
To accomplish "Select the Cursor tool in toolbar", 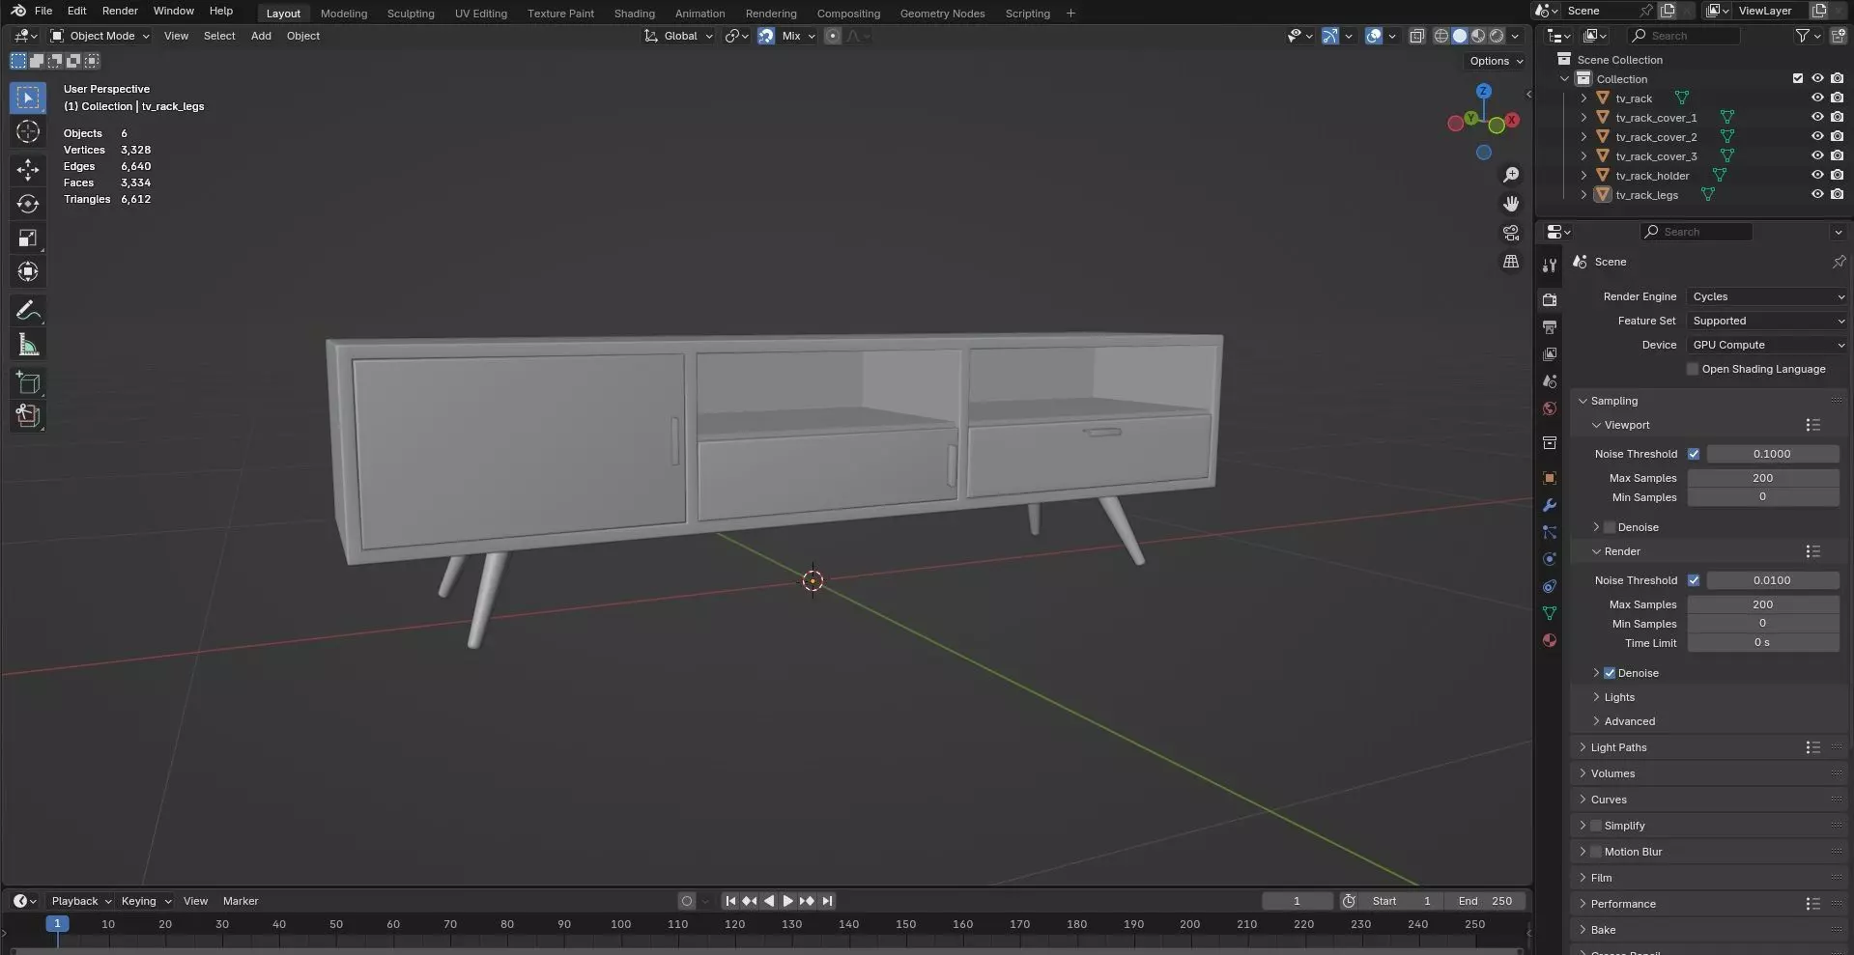I will pyautogui.click(x=28, y=132).
